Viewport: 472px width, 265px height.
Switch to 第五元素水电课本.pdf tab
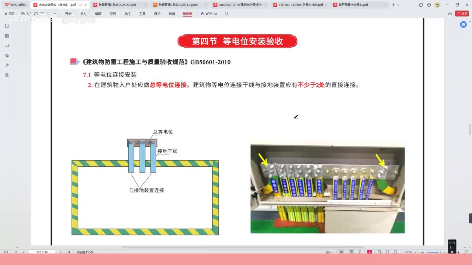pyautogui.click(x=360, y=5)
